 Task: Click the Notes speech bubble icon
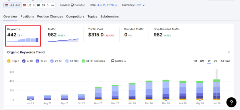click(x=113, y=61)
